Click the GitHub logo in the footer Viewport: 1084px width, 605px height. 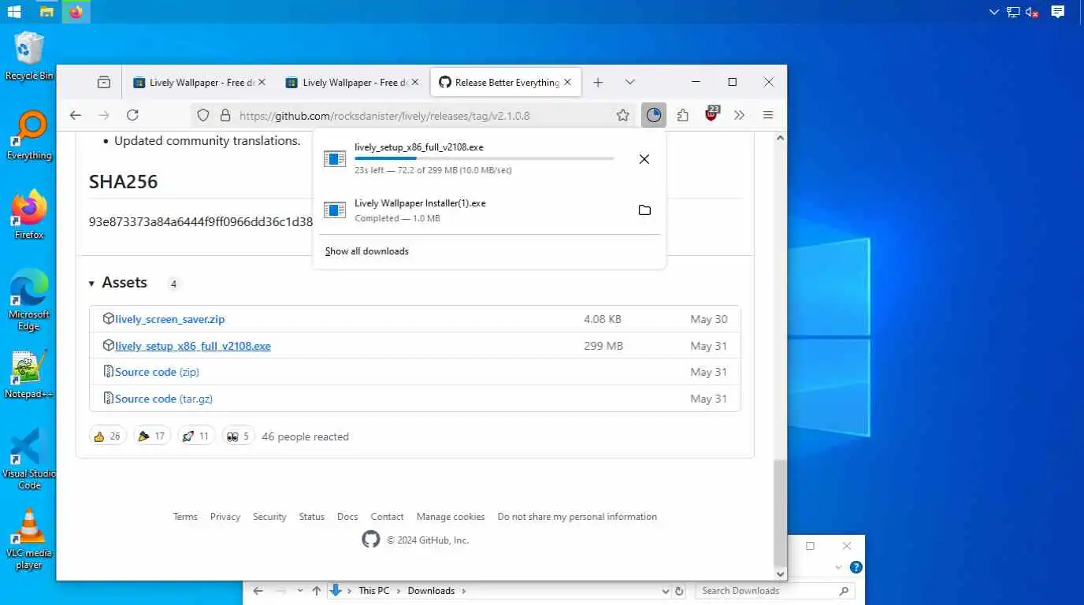pos(370,540)
